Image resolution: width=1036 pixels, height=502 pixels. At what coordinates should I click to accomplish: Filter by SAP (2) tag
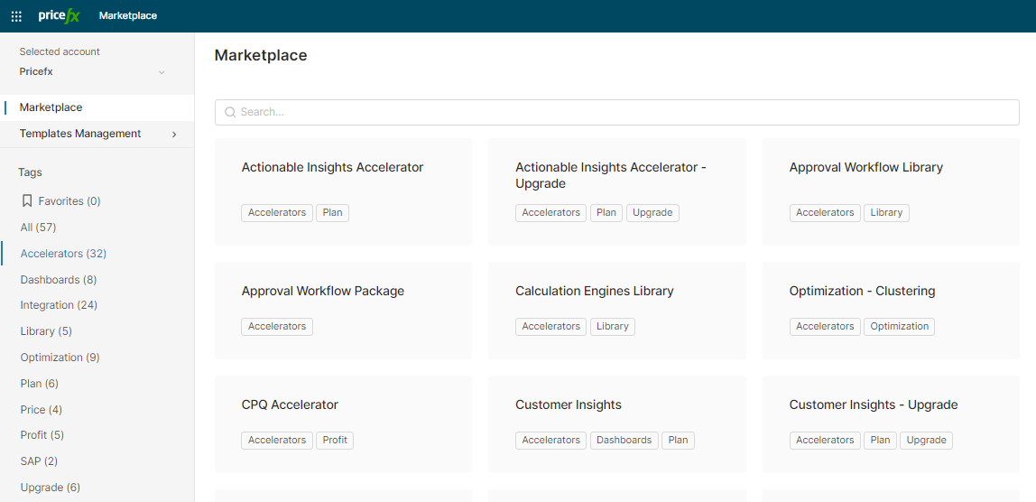[39, 461]
